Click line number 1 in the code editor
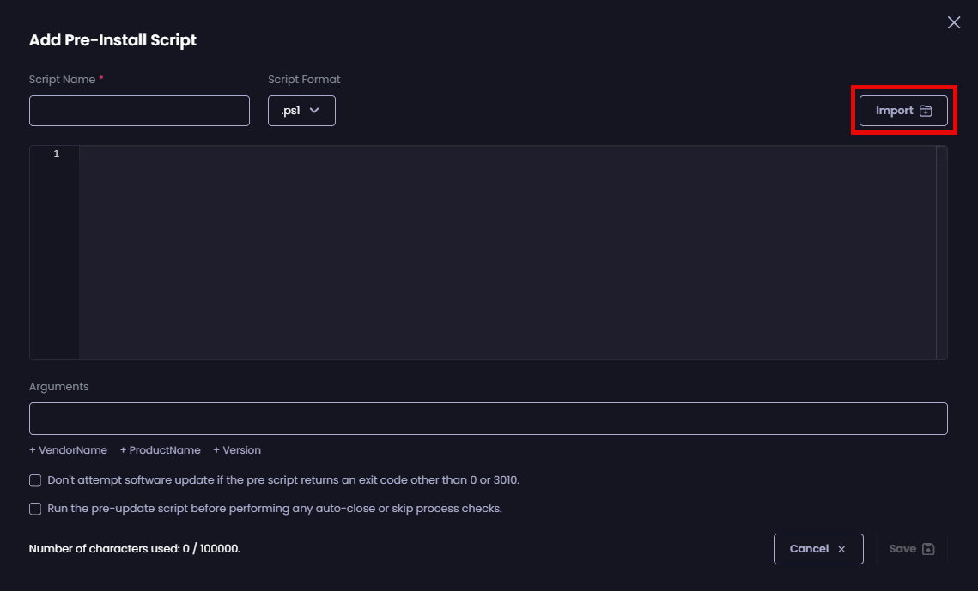The image size is (978, 591). pyautogui.click(x=56, y=154)
